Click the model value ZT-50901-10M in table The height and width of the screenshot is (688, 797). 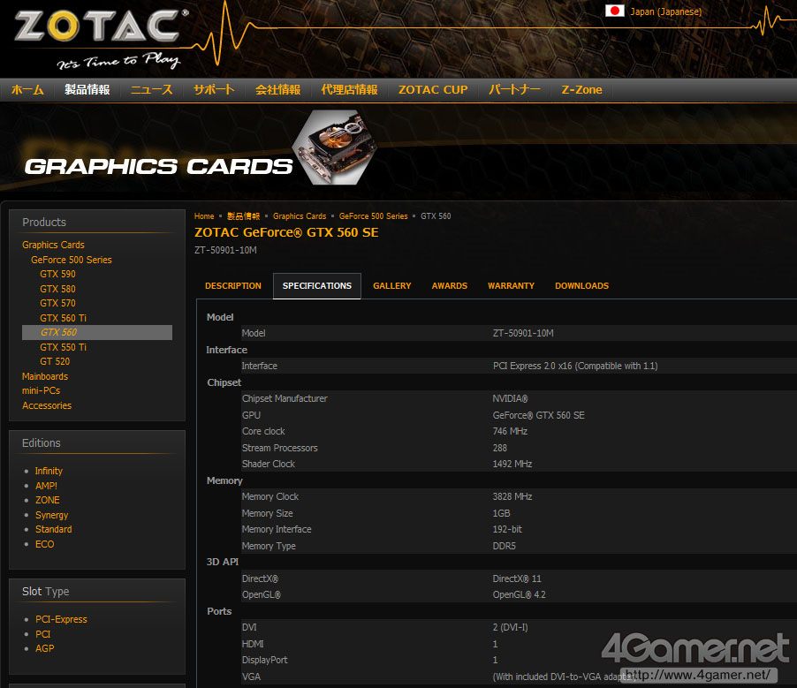pos(523,333)
